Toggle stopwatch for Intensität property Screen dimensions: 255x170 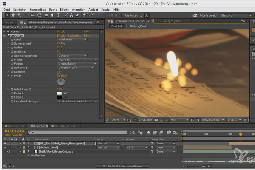point(12,51)
